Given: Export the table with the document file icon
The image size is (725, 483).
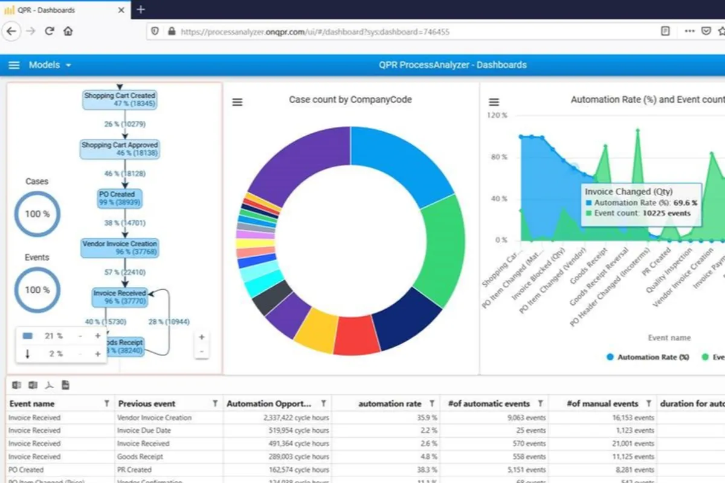Looking at the screenshot, I should point(66,385).
